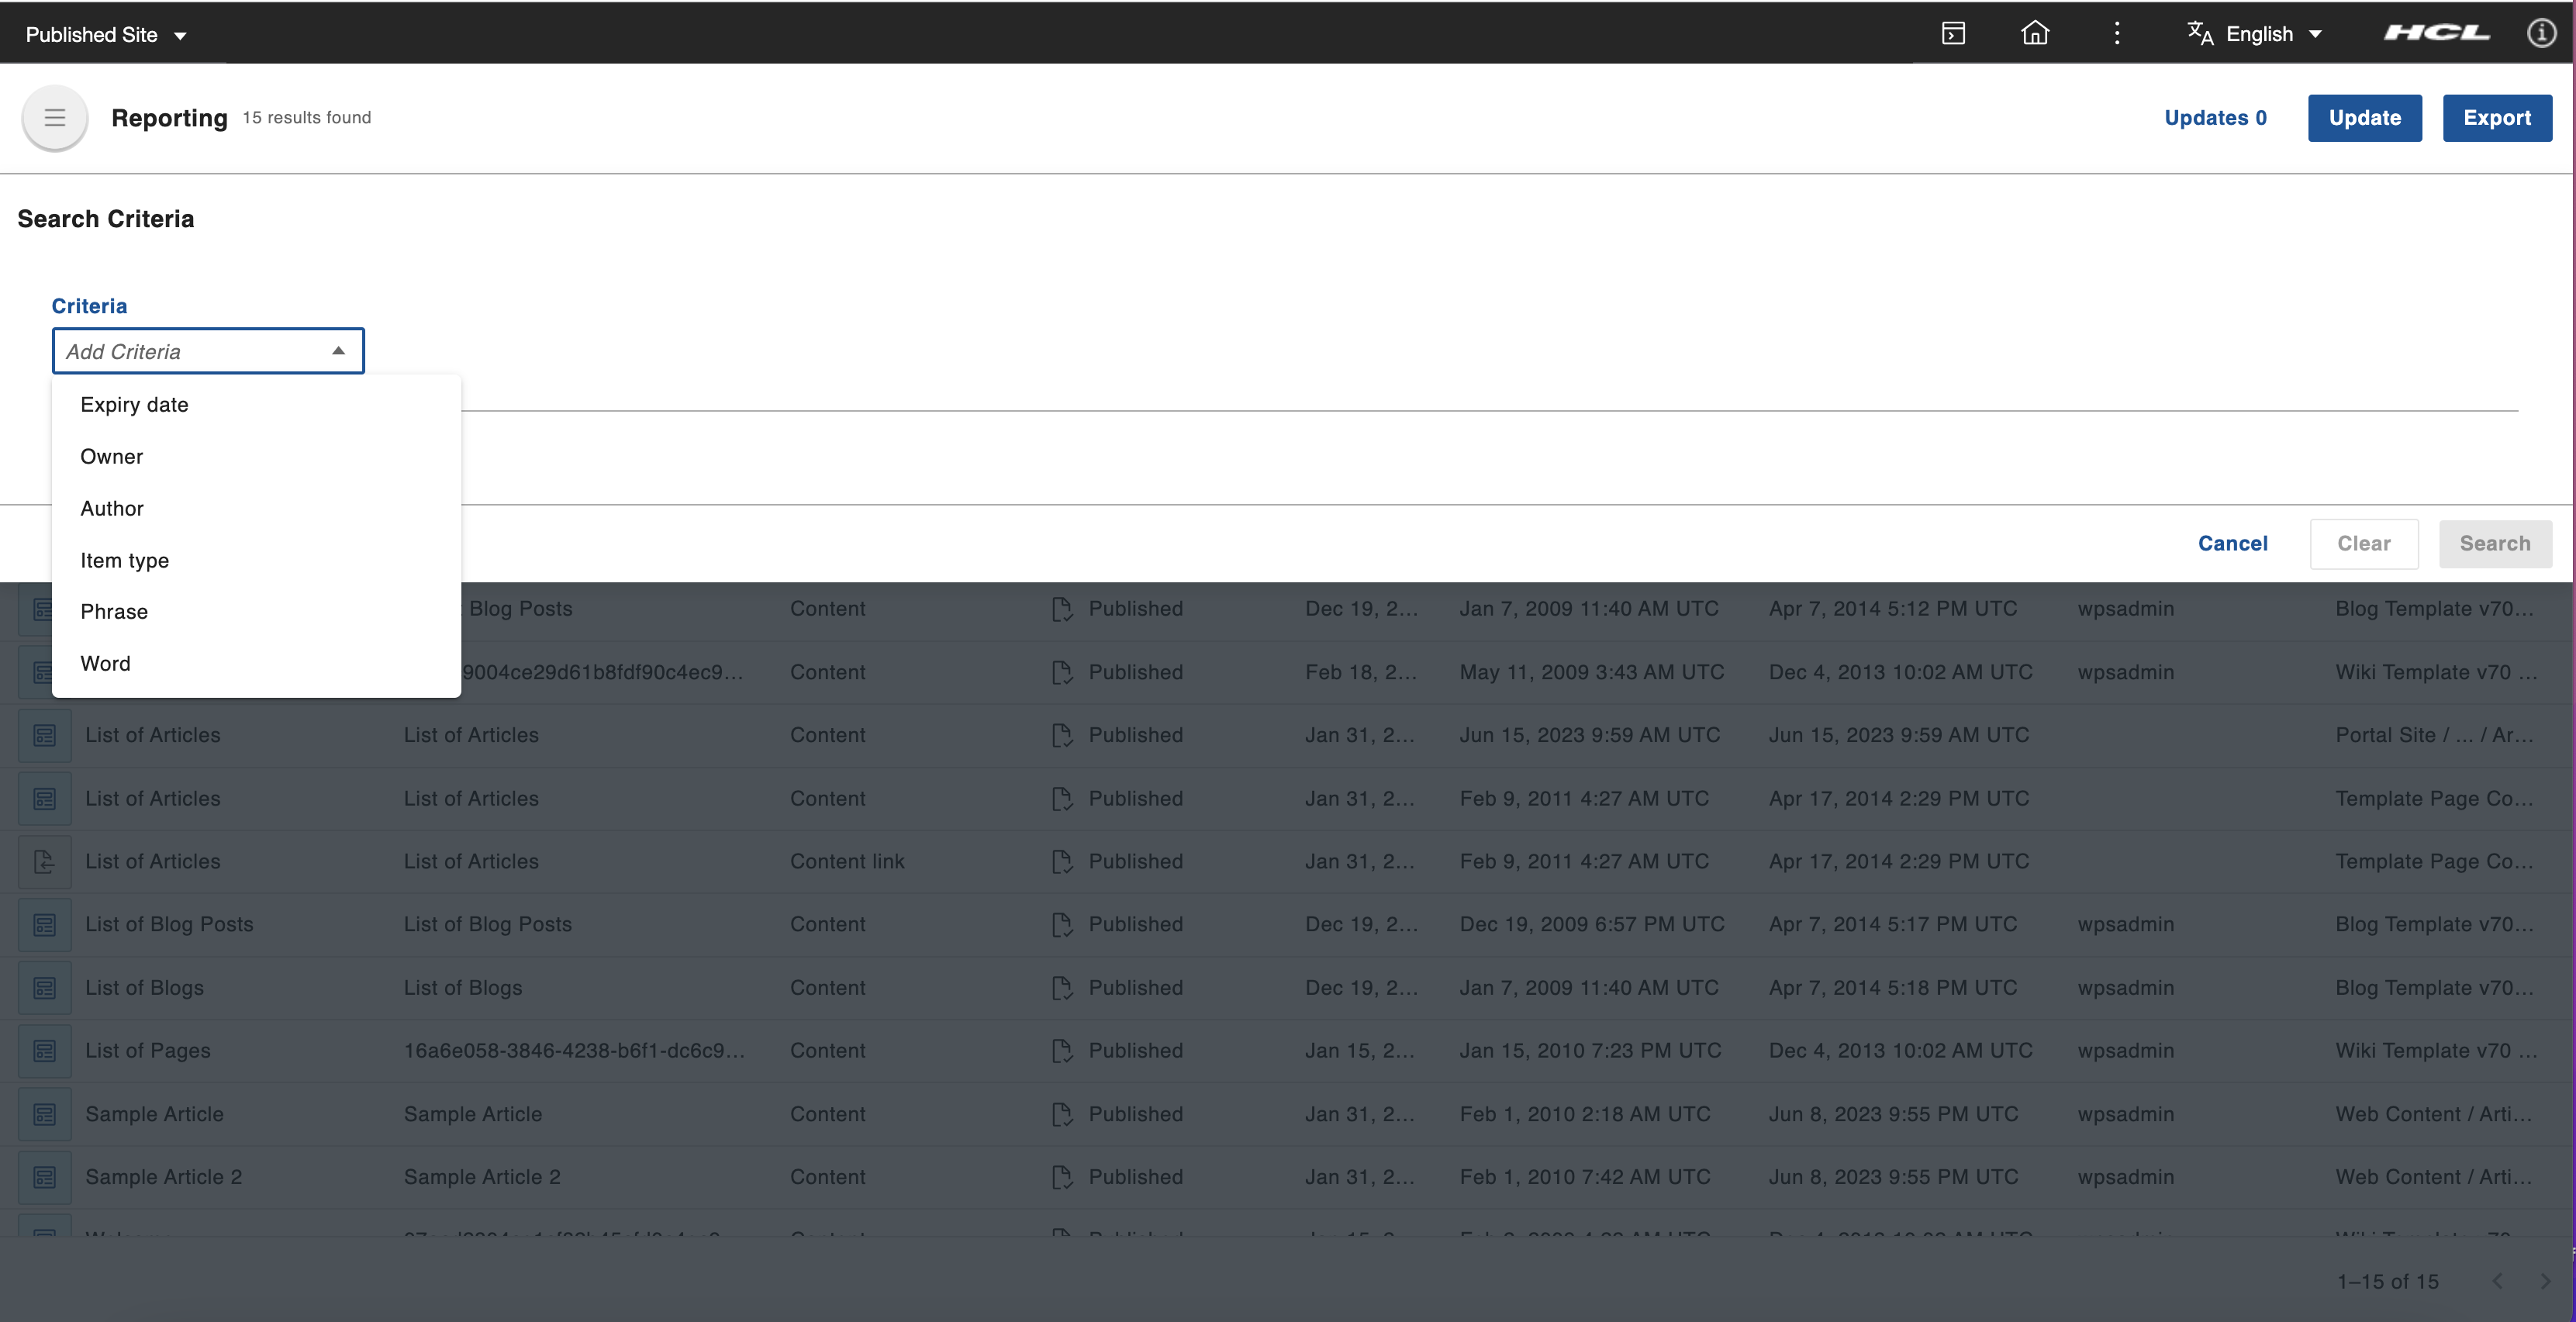Click the translate language icon
The height and width of the screenshot is (1322, 2576).
[x=2200, y=34]
